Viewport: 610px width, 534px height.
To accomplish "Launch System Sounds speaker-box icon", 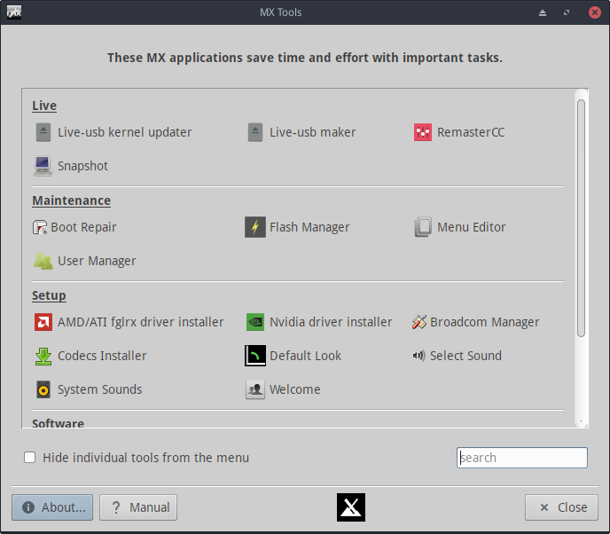I will (x=43, y=389).
